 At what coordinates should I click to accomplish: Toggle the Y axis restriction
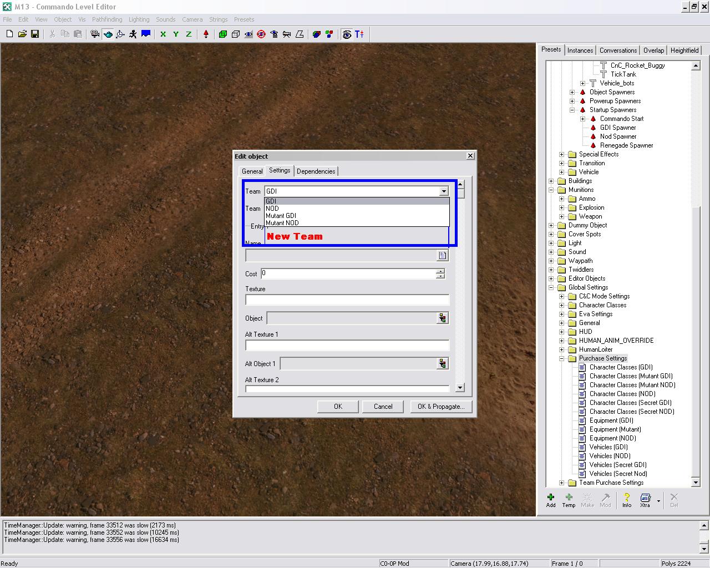(176, 34)
